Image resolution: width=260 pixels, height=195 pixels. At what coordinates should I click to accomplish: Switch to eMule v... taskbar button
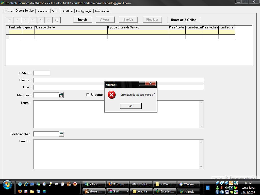(94, 191)
